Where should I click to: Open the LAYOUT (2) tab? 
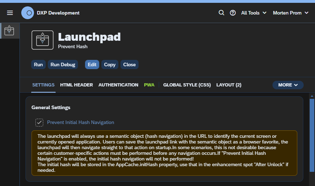point(229,85)
